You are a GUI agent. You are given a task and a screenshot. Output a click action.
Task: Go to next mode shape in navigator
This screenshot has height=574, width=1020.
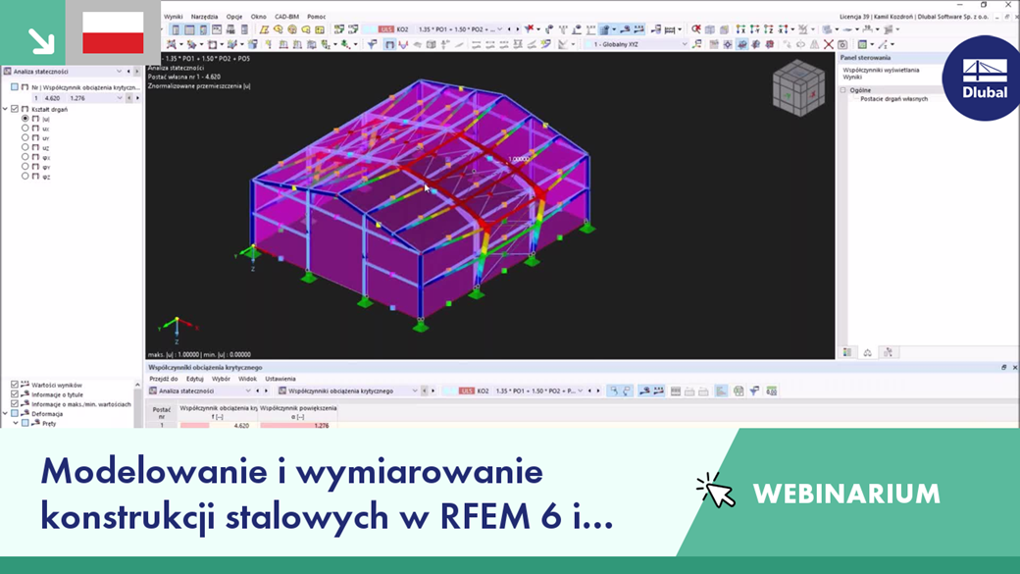(x=137, y=98)
